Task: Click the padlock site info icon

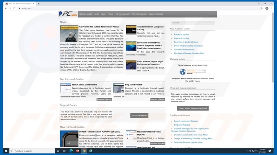Action: pos(20,8)
